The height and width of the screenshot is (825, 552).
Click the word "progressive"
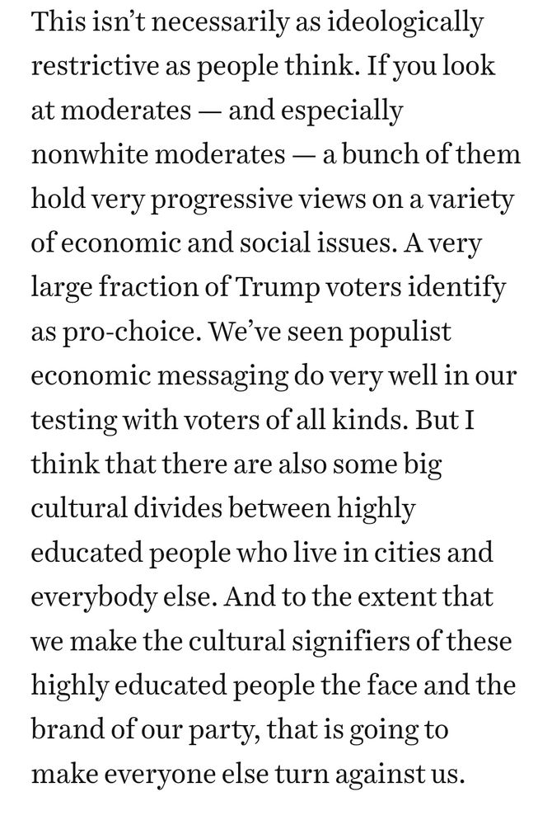pos(222,200)
